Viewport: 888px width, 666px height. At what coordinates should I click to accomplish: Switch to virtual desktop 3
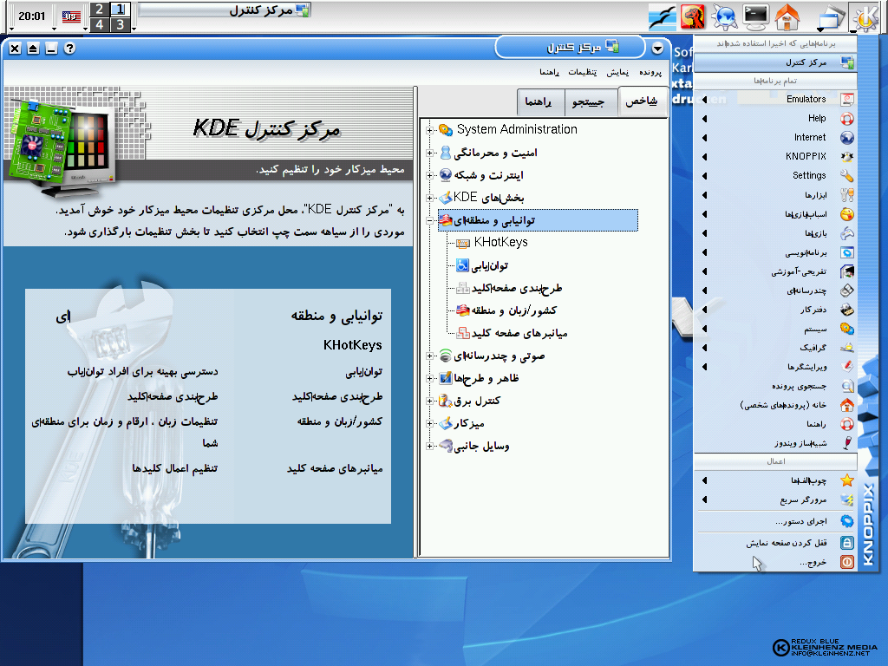pyautogui.click(x=120, y=24)
